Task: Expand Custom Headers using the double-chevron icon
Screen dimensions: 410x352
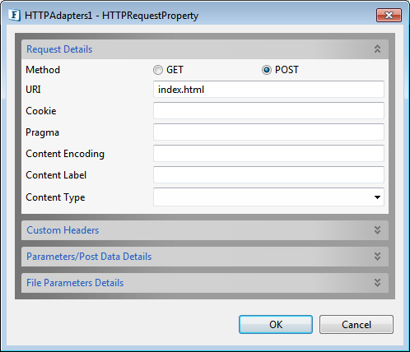Action: point(377,230)
